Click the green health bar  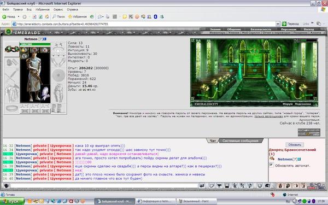pyautogui.click(x=35, y=44)
